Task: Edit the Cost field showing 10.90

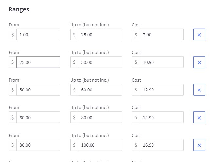Action: click(161, 62)
